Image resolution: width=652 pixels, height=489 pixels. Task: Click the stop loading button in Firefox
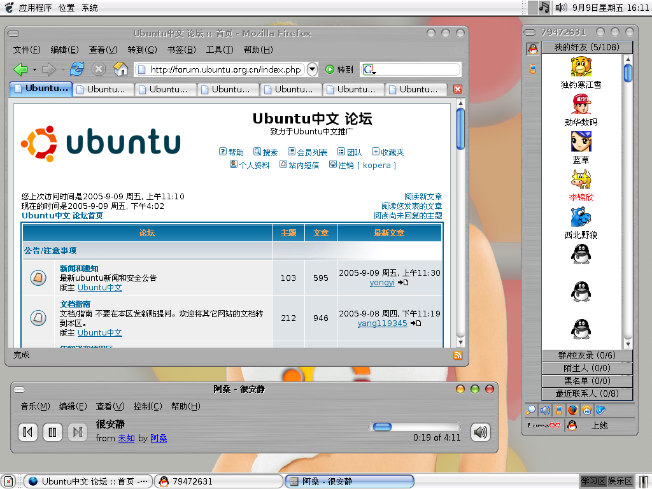99,69
